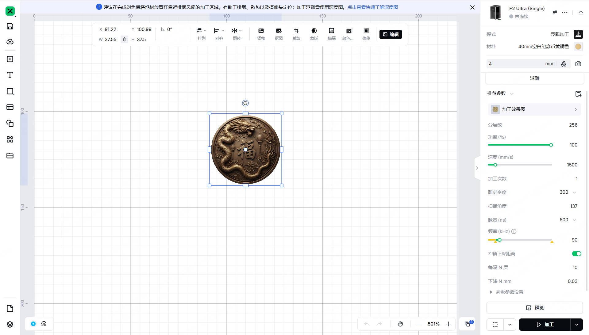Click the Trace (描摹) image icon
The image size is (589, 335).
pyautogui.click(x=331, y=31)
